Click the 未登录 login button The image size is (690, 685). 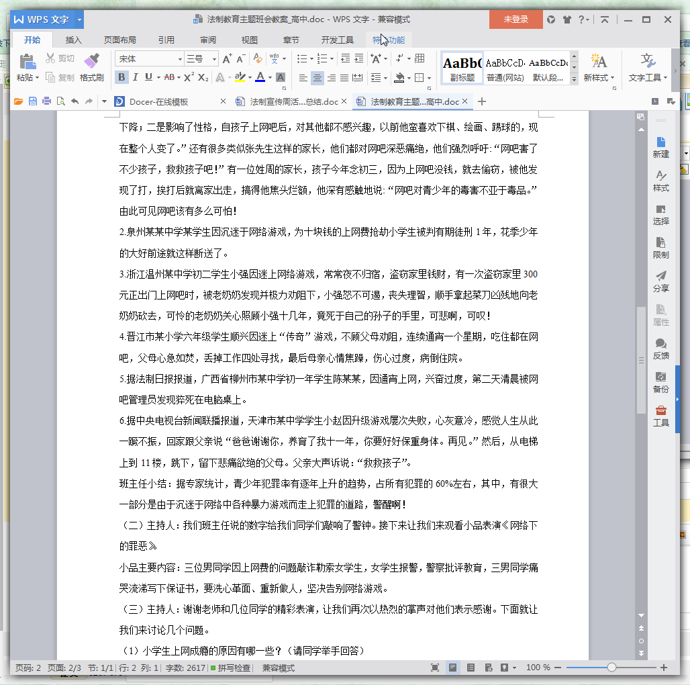(515, 19)
